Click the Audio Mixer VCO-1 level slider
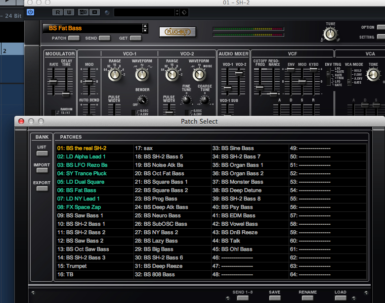385x303 pixels. (x=228, y=88)
